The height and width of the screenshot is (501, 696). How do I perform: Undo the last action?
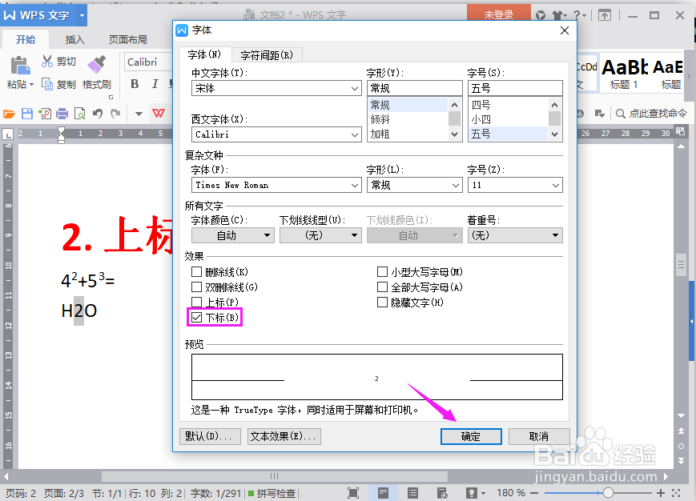96,114
